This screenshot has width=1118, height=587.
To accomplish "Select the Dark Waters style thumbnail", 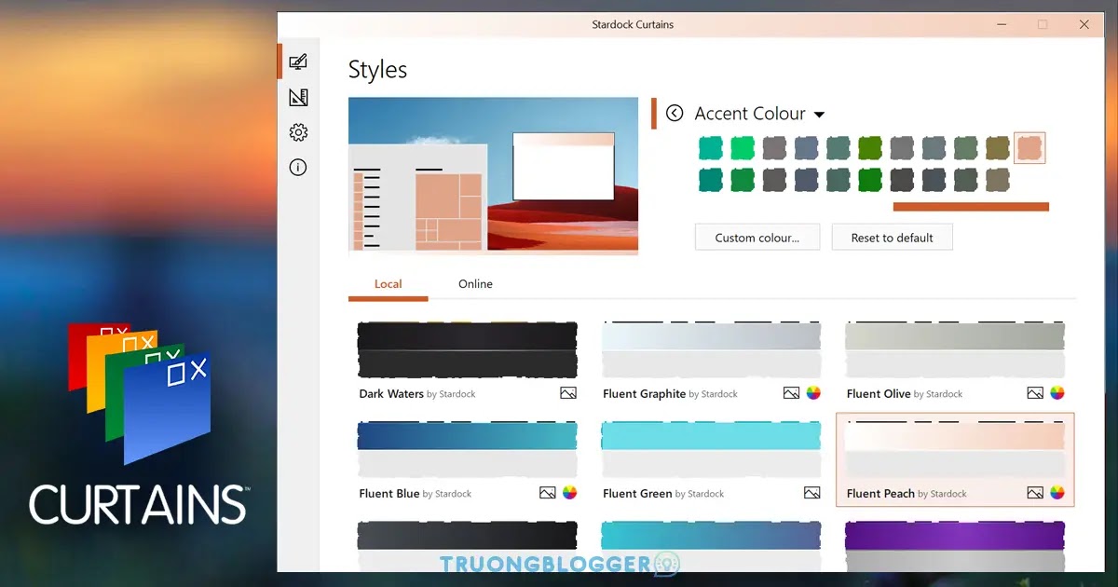I will tap(468, 349).
